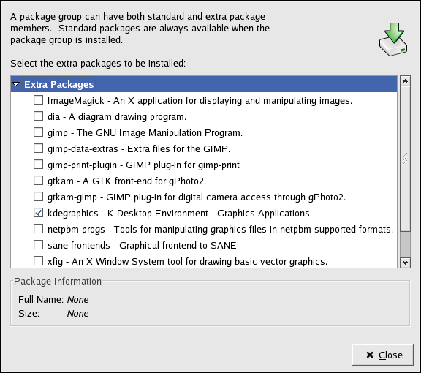Enable the ImageMagick package checkbox
This screenshot has height=373, width=421.
coord(39,100)
